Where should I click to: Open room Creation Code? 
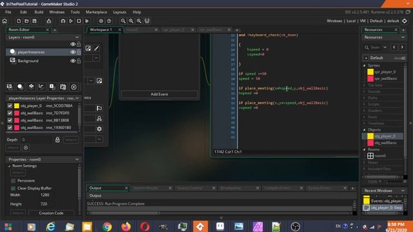51,213
